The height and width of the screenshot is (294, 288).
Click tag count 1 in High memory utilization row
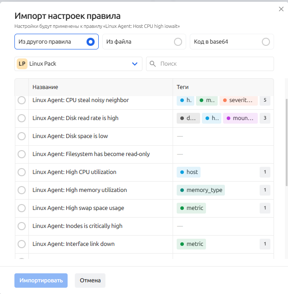pyautogui.click(x=265, y=190)
